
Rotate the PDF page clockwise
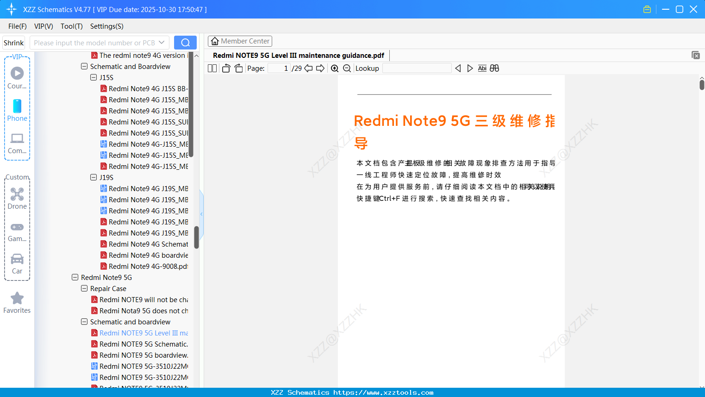(238, 68)
